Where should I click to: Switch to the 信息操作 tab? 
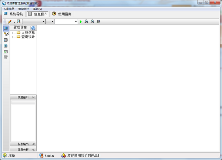tap(38, 14)
